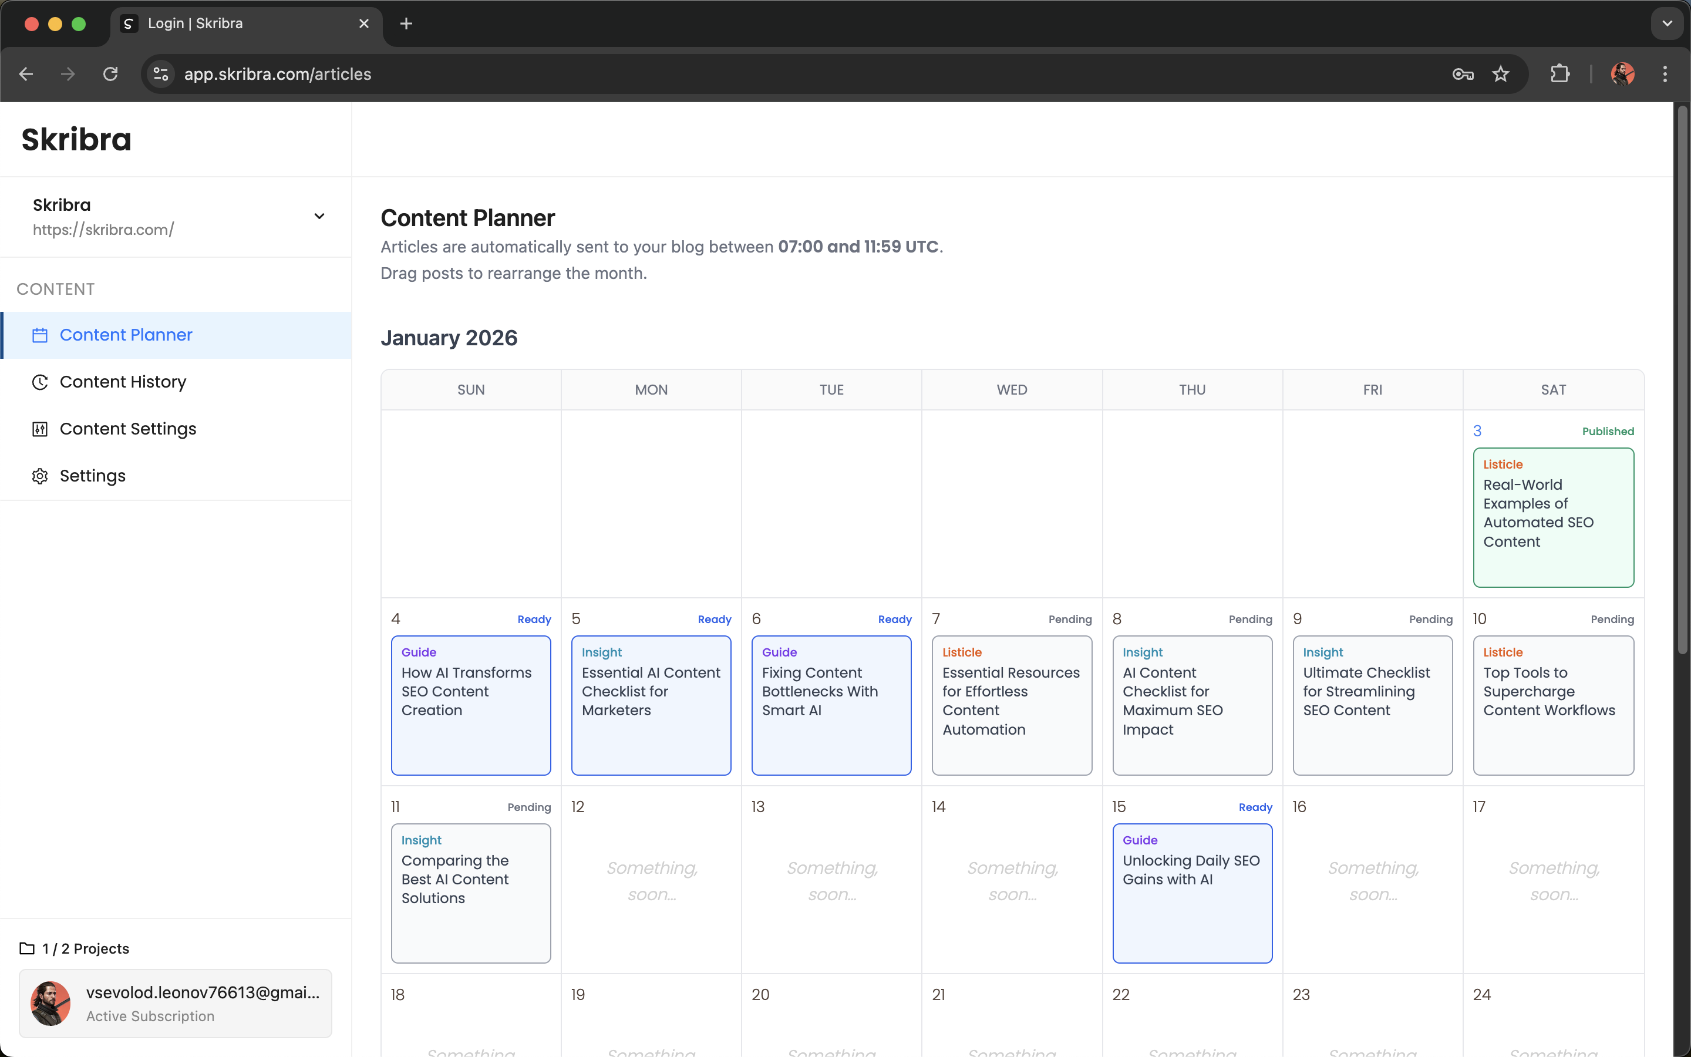Open a new browser tab with the plus button
The width and height of the screenshot is (1691, 1057).
[x=406, y=23]
